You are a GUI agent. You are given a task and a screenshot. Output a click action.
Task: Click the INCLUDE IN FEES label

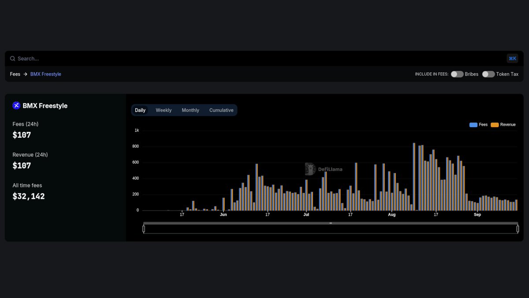coord(432,74)
